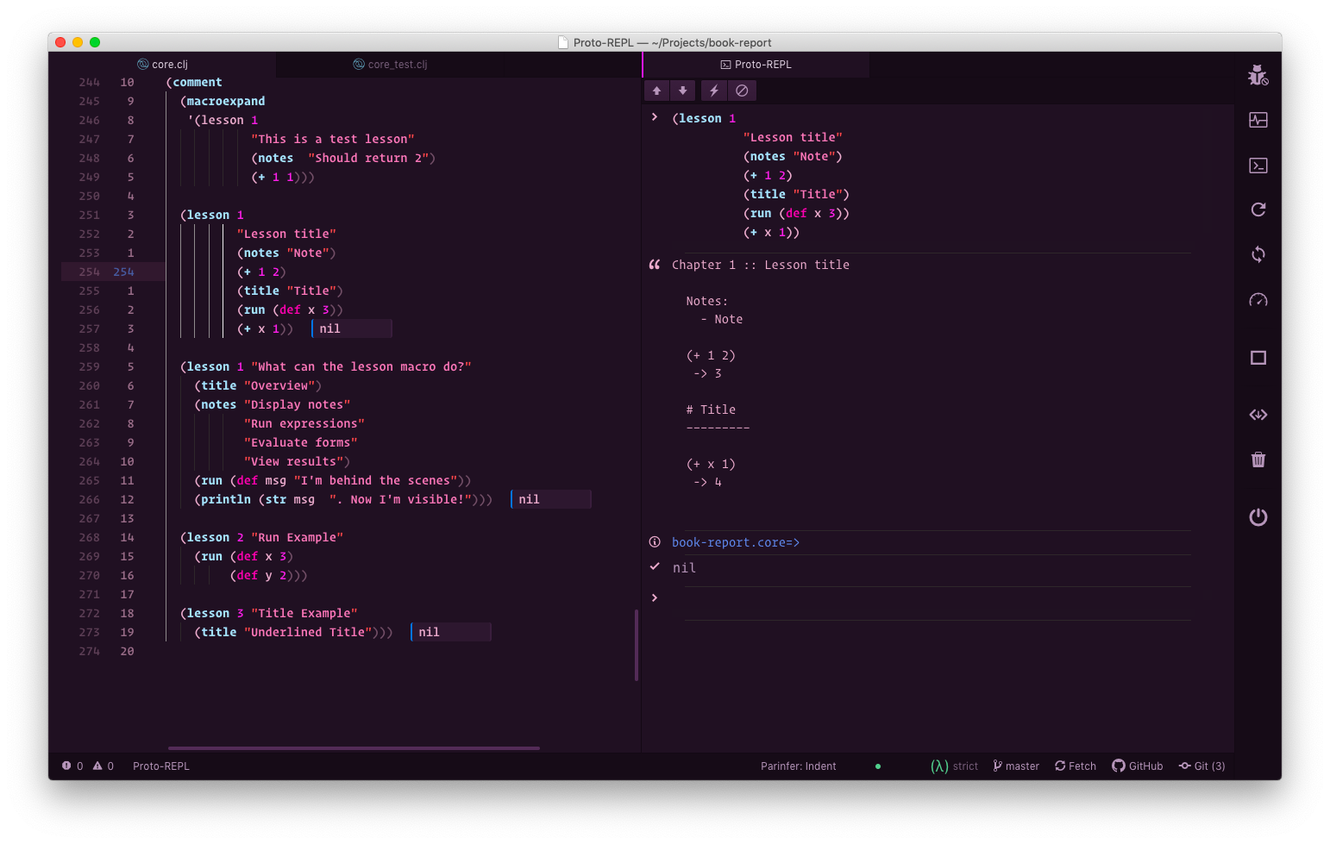Click the inline nil result after (+ x 1))
Viewport: 1330px width, 844px height.
pos(351,328)
